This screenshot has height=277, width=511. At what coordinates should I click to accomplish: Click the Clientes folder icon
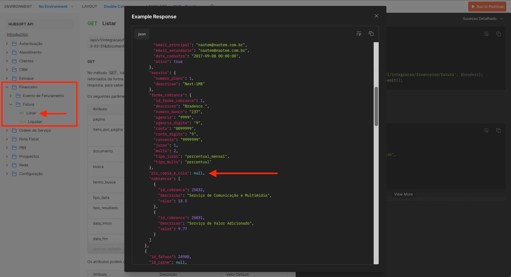point(14,61)
